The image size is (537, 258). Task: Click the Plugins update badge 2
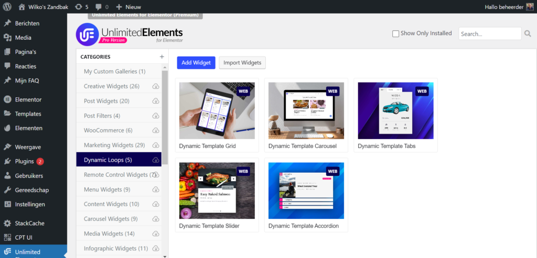(x=40, y=161)
